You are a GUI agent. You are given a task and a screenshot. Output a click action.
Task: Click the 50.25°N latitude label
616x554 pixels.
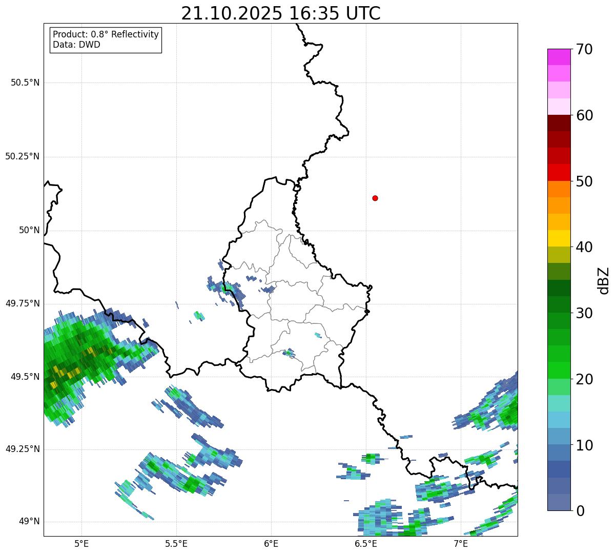point(23,156)
